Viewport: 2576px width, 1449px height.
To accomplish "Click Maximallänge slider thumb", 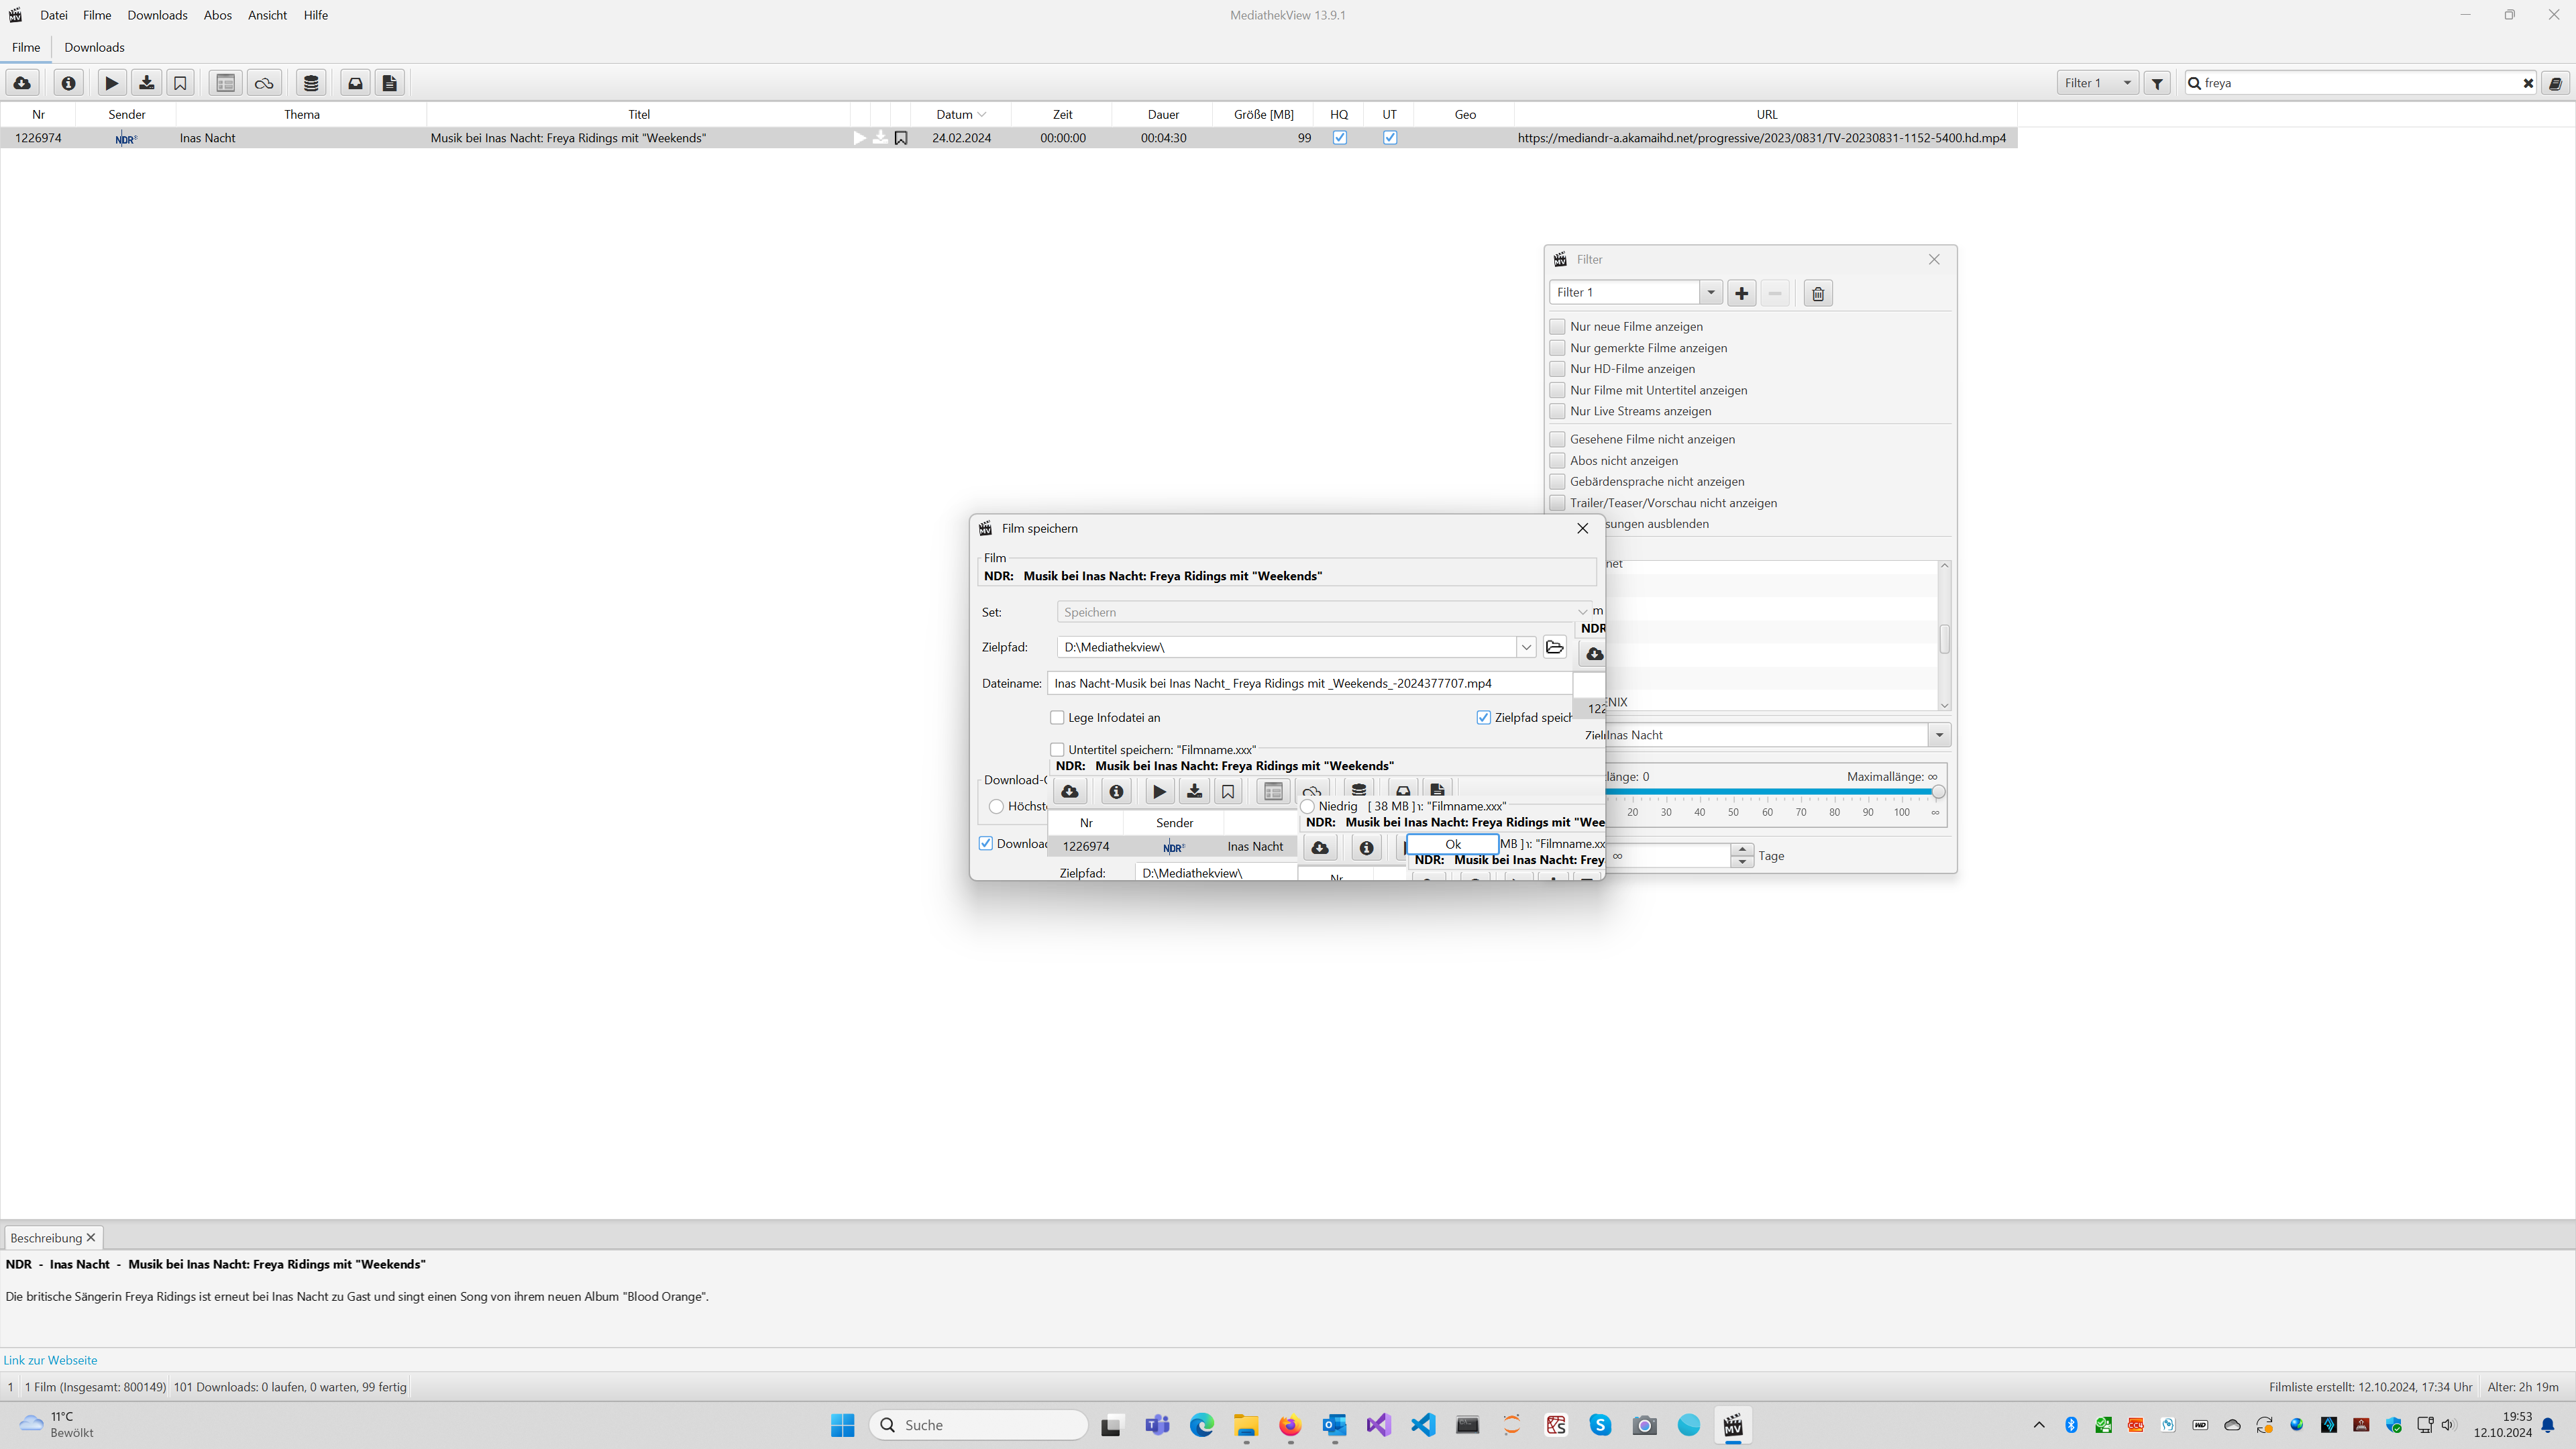I will coord(1937,791).
